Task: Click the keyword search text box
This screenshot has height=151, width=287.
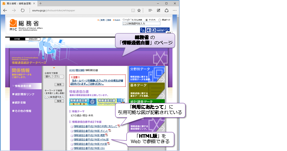Action: 54,97
